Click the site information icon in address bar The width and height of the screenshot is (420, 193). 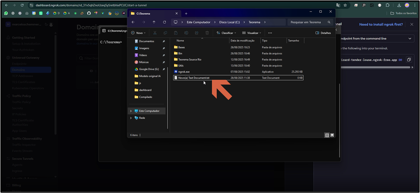coord(31,5)
